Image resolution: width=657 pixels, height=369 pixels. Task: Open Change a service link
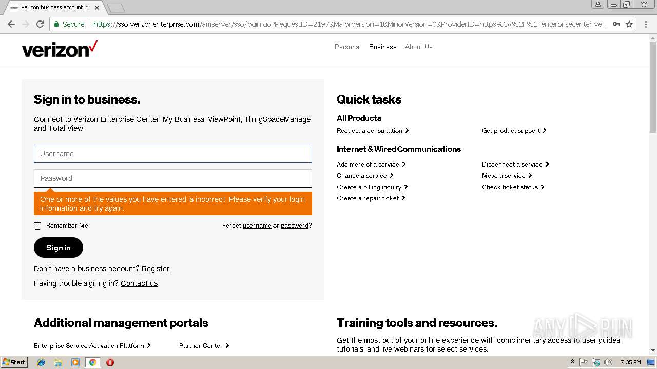(365, 176)
